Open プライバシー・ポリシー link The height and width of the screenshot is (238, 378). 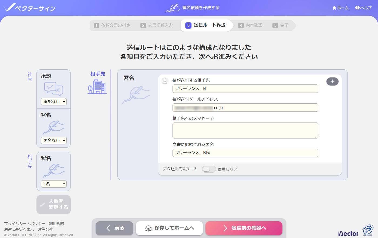tap(25, 224)
